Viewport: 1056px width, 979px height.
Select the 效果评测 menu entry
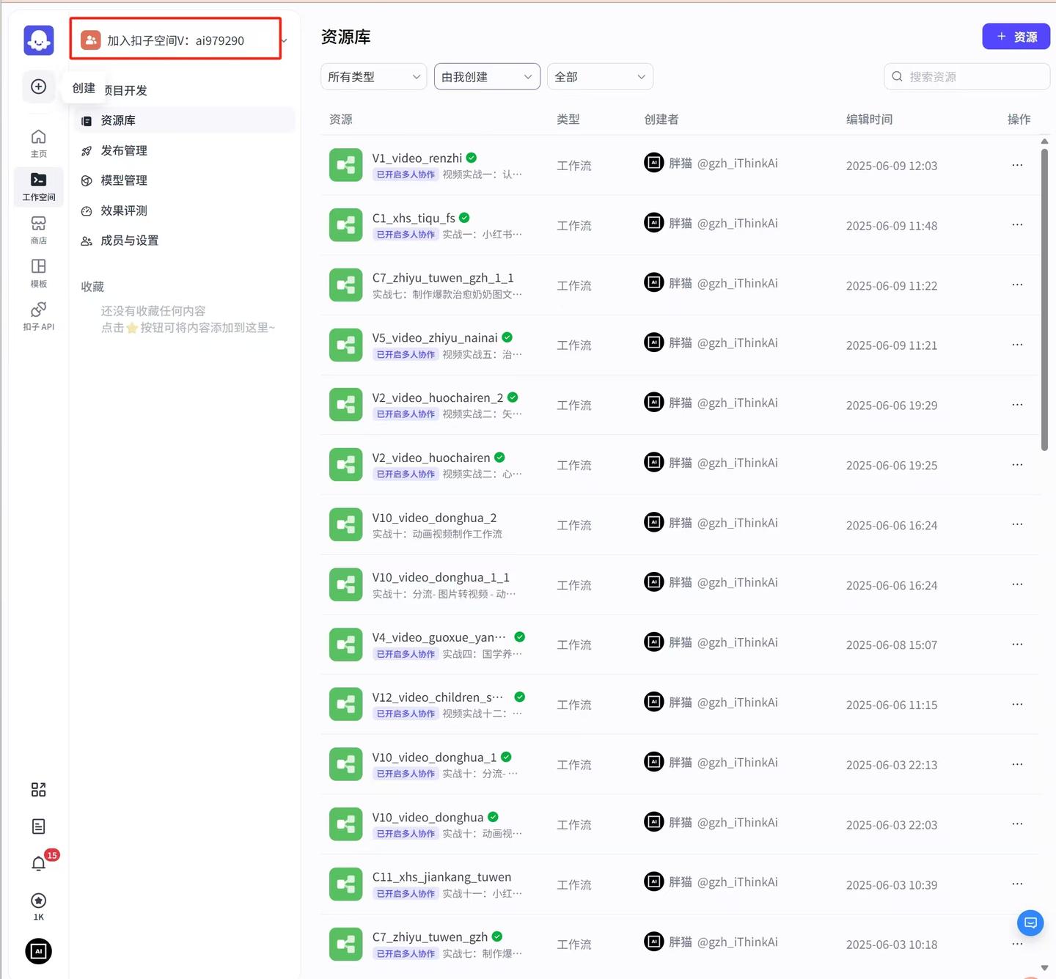(x=124, y=210)
